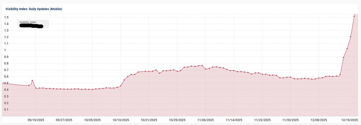
Task: Click the 11/14/2025 date label
Action: tap(234, 120)
